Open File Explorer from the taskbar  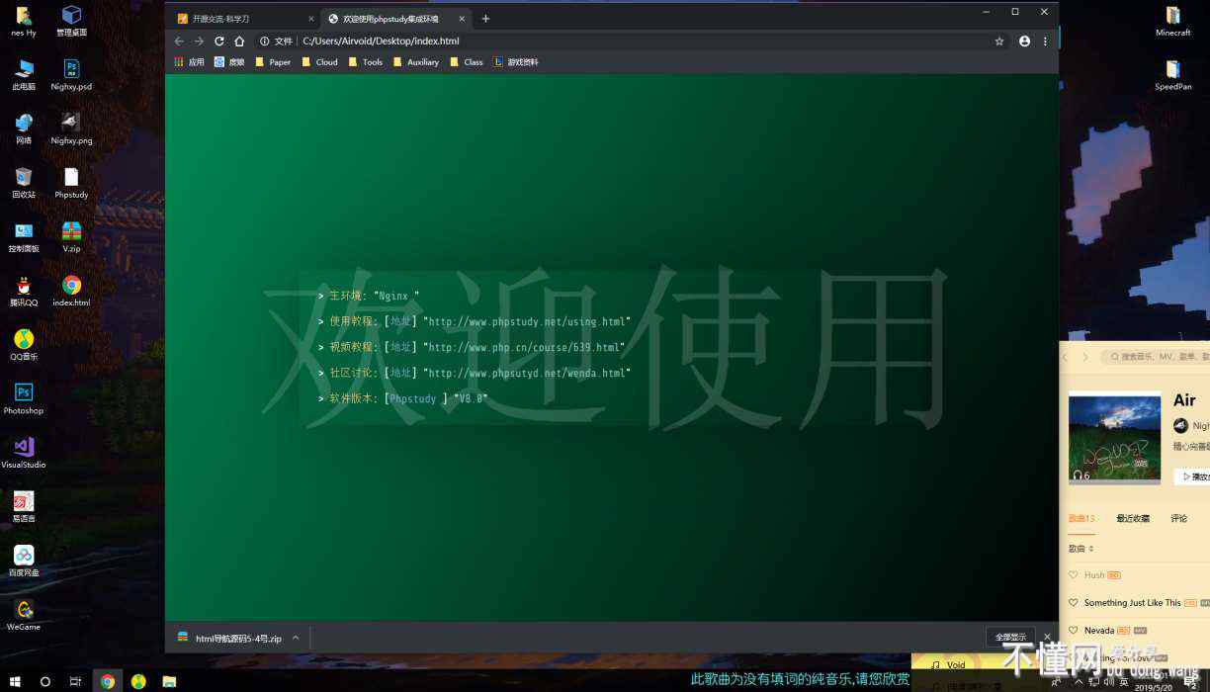point(169,681)
